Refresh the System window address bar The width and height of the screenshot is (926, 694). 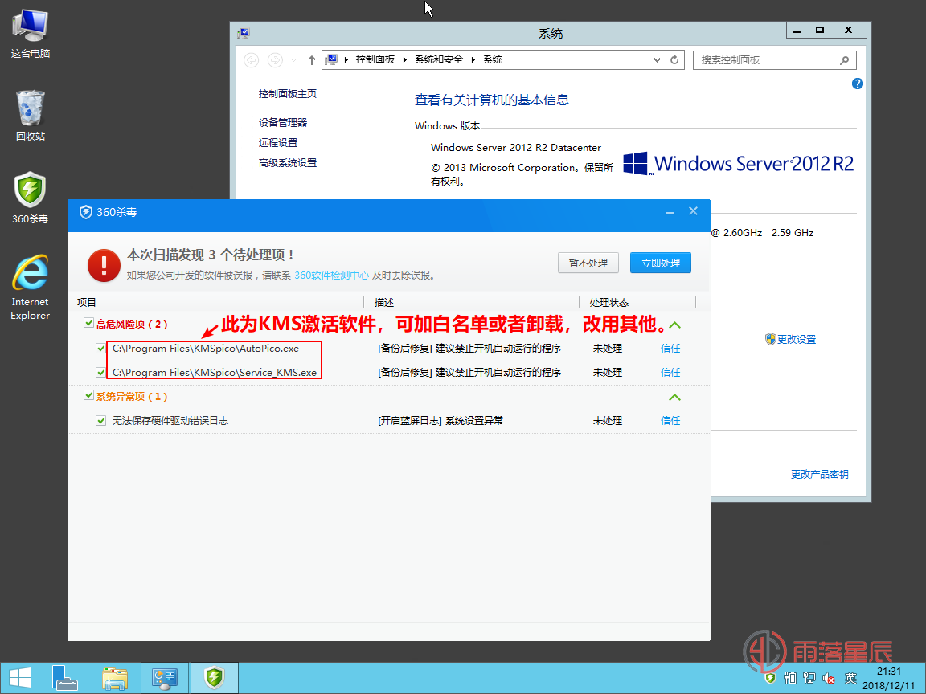(x=674, y=59)
